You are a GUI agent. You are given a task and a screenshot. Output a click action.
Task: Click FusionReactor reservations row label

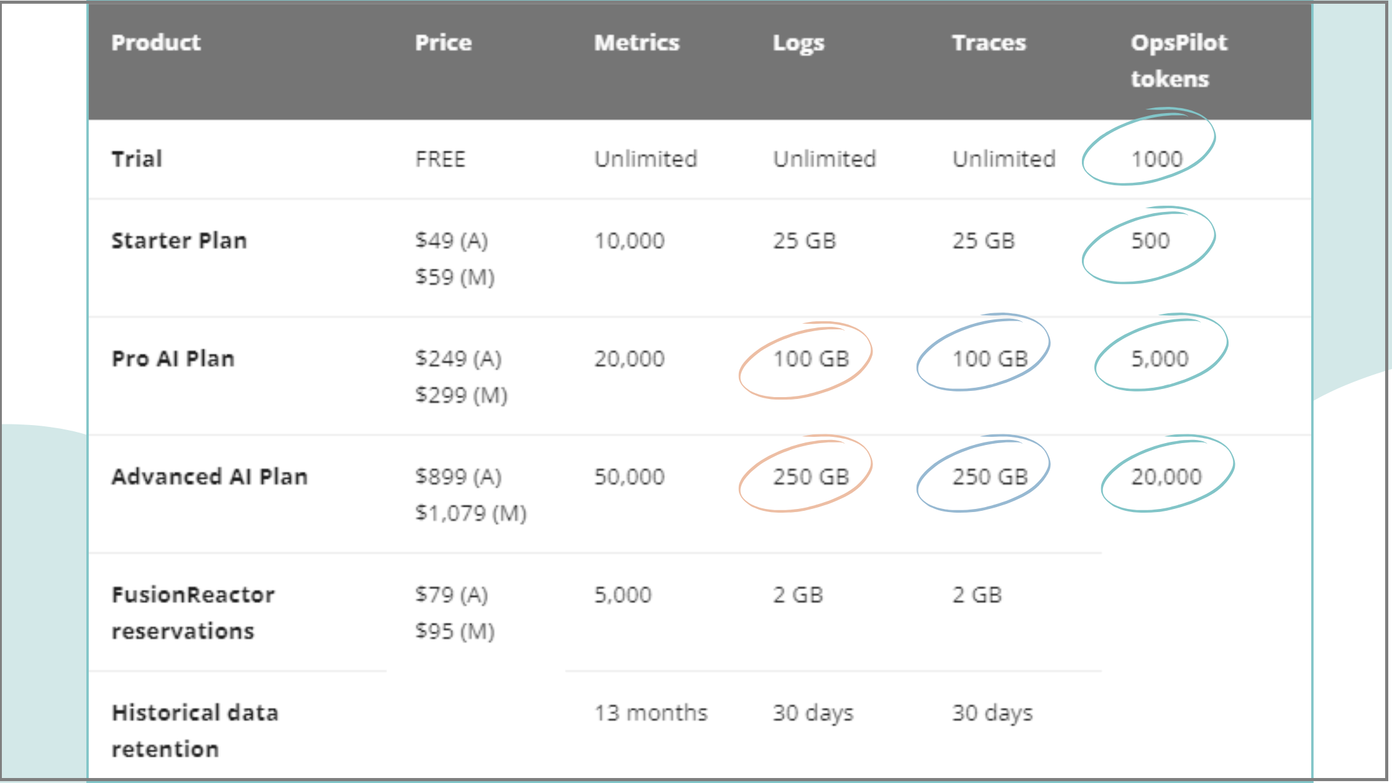coord(193,613)
